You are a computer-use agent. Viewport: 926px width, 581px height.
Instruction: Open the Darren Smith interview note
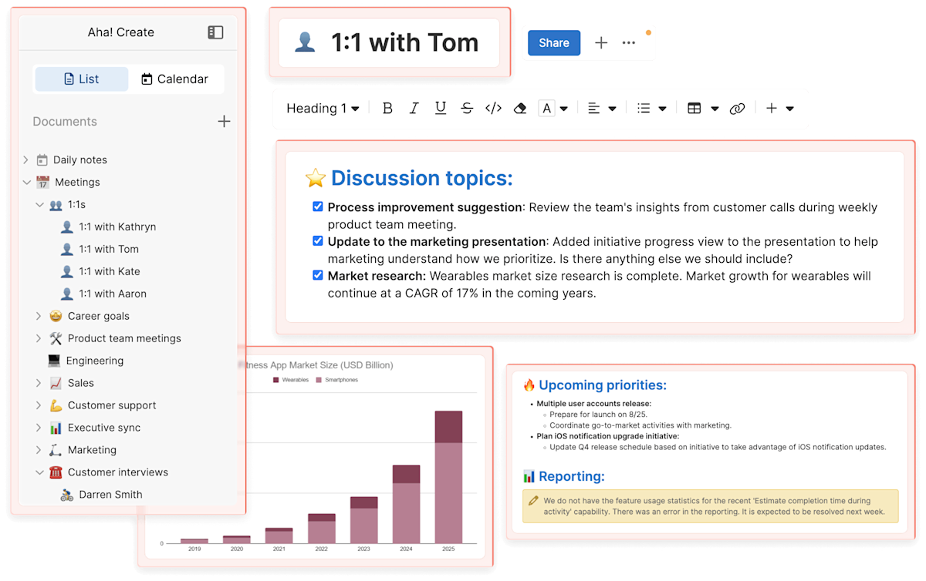[x=110, y=495]
